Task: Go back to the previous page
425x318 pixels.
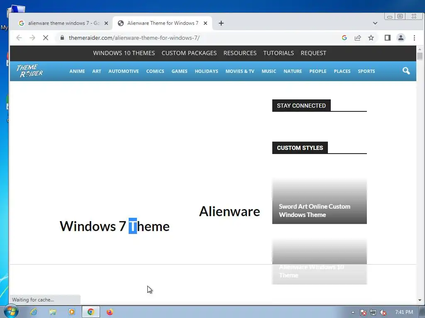Action: click(19, 38)
